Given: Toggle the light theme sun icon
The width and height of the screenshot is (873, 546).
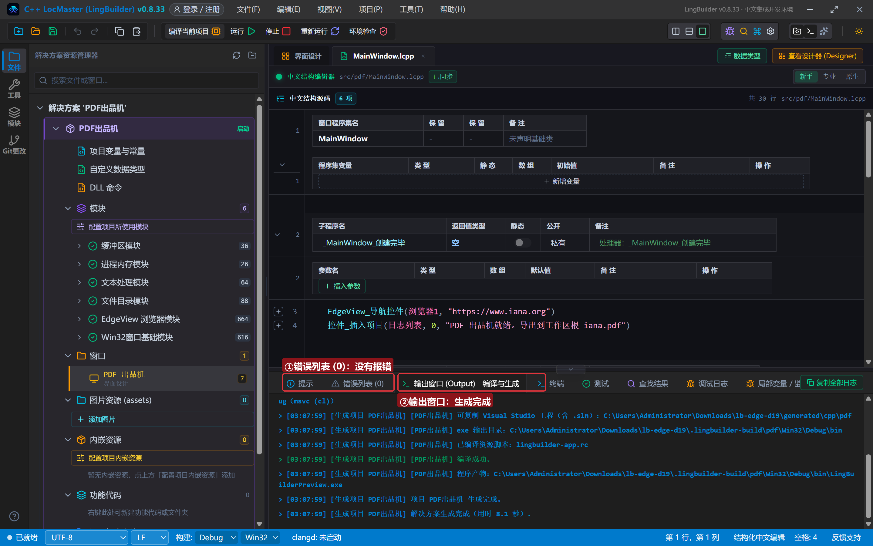Looking at the screenshot, I should 859,32.
